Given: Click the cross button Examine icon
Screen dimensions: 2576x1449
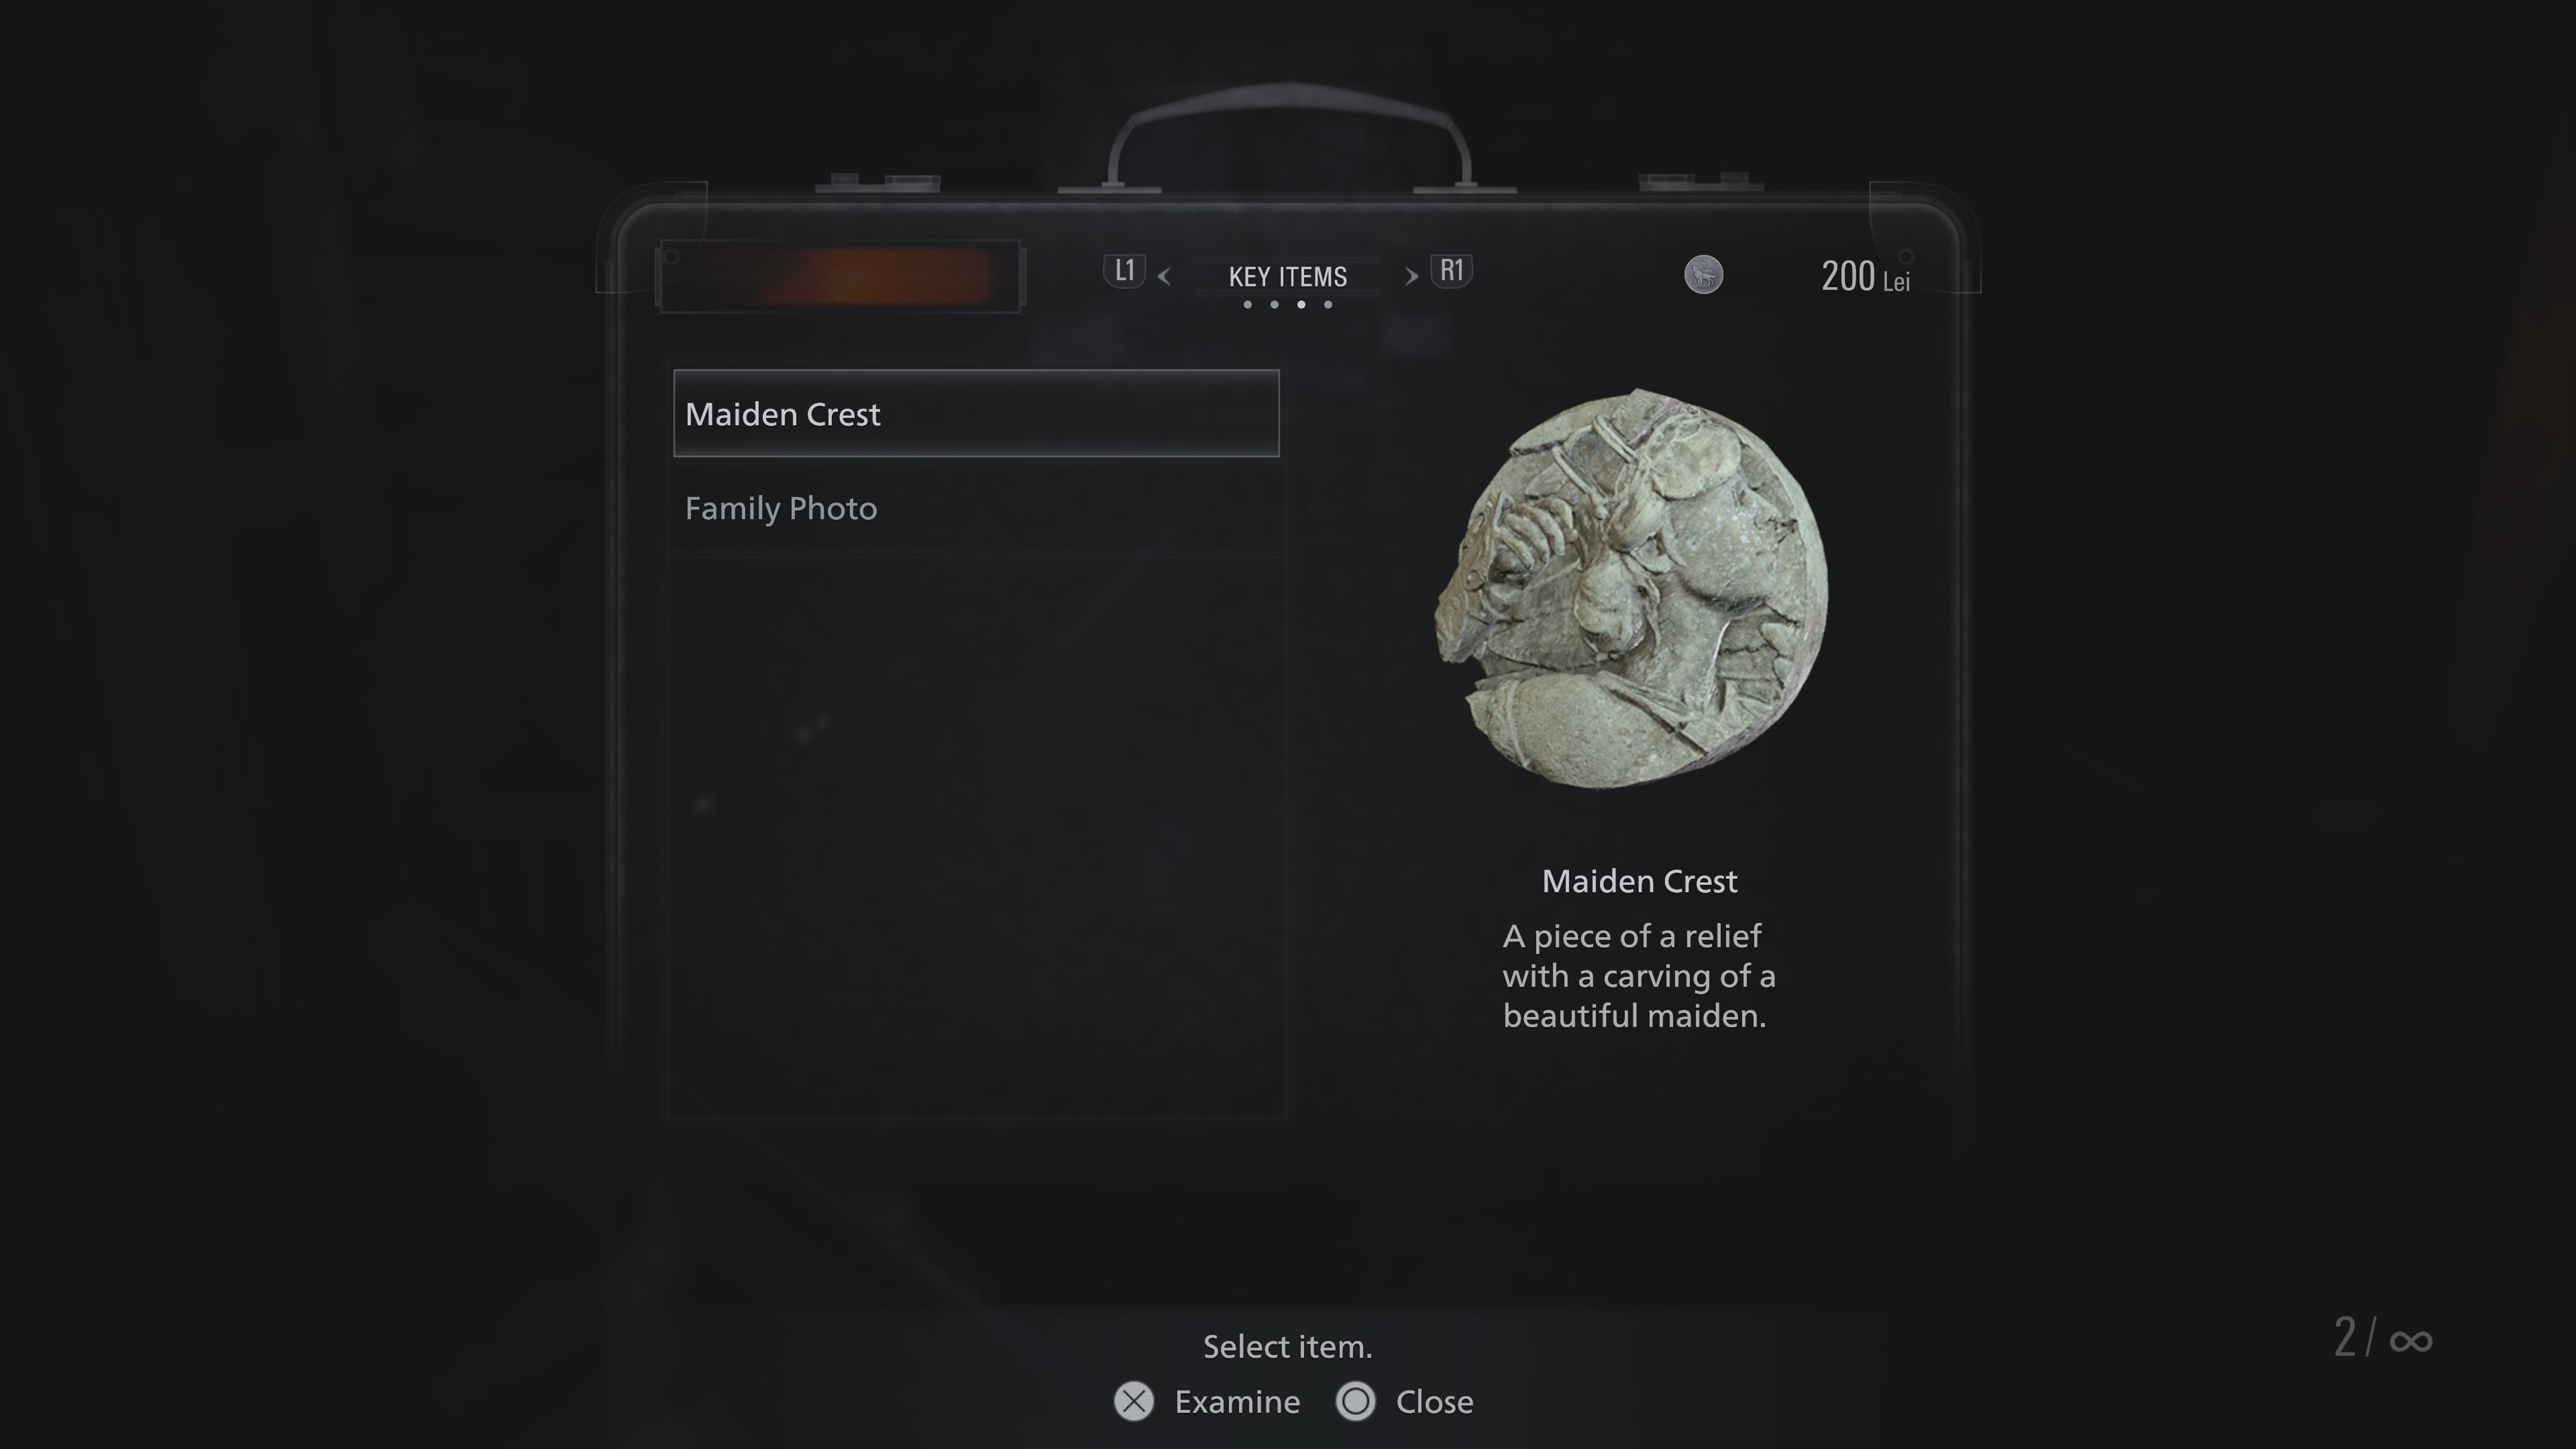Looking at the screenshot, I should [1134, 1401].
